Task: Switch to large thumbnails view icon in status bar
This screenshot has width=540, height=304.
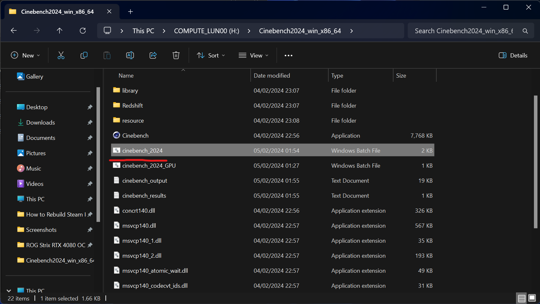Action: pyautogui.click(x=532, y=298)
